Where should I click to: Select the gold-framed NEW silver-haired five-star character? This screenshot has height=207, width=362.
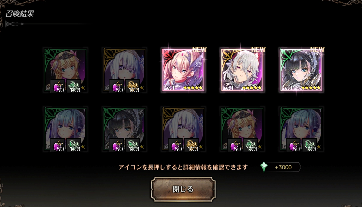coord(242,70)
